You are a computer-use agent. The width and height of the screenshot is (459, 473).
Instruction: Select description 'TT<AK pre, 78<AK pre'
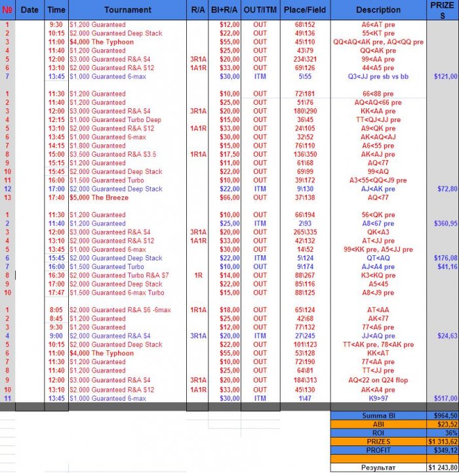[x=378, y=344]
